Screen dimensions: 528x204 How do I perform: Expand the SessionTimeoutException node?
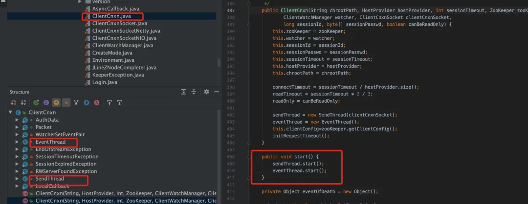pyautogui.click(x=17, y=157)
